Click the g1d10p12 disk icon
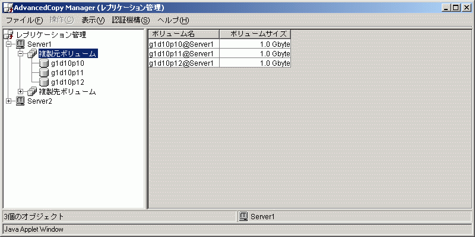The image size is (475, 237). pos(44,82)
